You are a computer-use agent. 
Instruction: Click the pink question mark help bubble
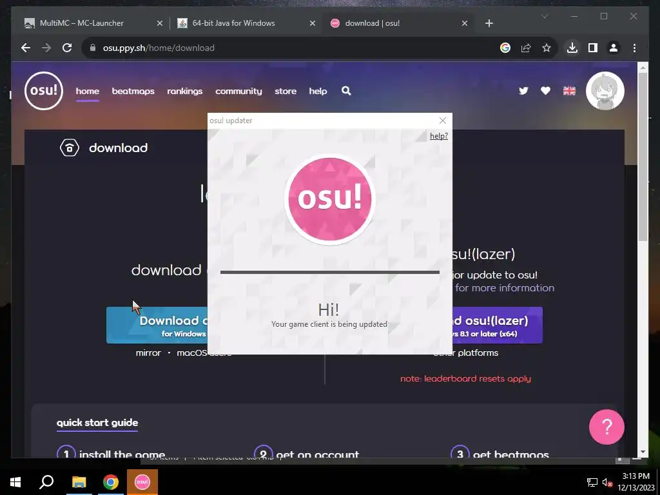pos(607,427)
